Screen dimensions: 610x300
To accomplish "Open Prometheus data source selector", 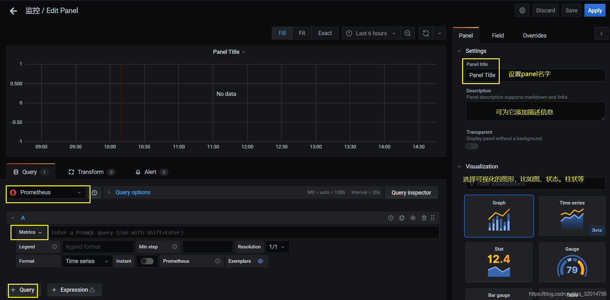I will pyautogui.click(x=46, y=193).
